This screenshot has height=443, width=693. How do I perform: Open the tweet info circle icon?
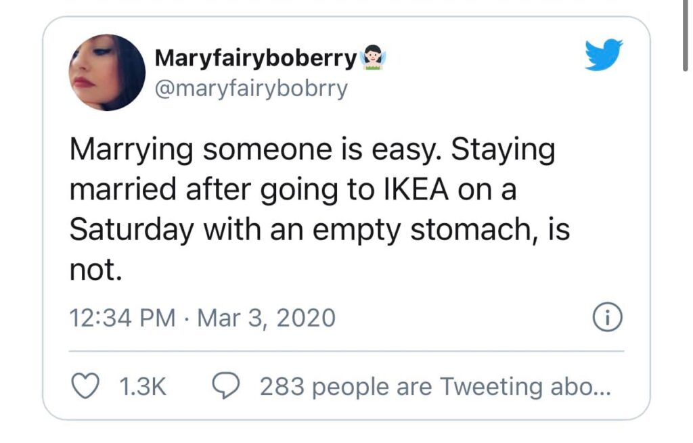(x=607, y=318)
